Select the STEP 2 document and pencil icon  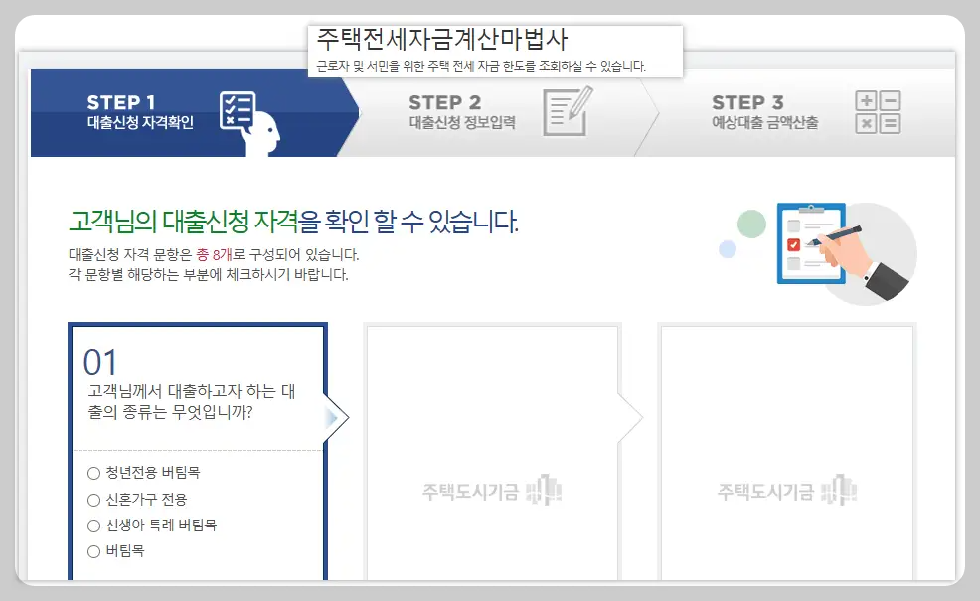tap(568, 112)
